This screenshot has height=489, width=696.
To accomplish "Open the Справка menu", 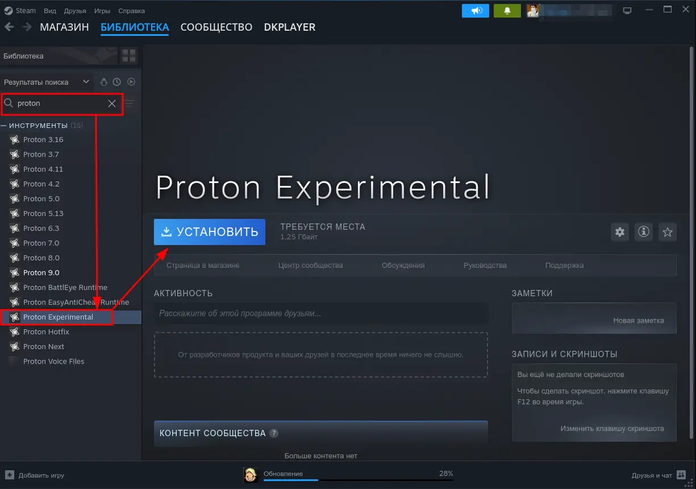I will click(x=131, y=11).
